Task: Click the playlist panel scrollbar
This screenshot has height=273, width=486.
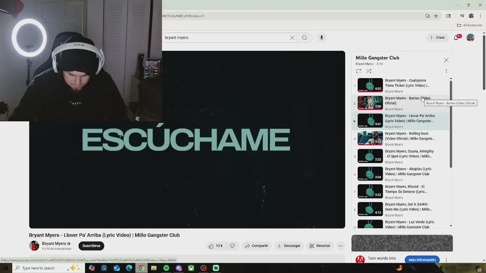Action: (x=451, y=124)
